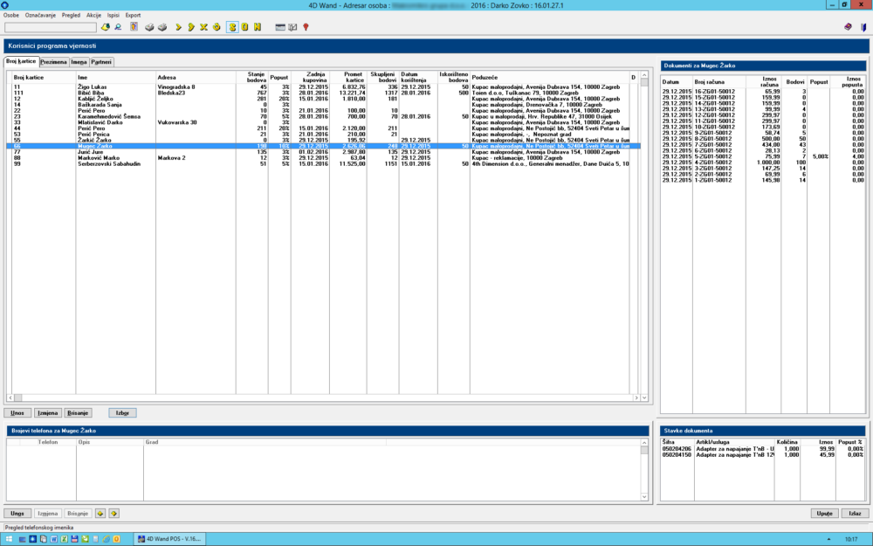Toggle the yellow O toolbar button
The image size is (873, 546).
[x=245, y=27]
